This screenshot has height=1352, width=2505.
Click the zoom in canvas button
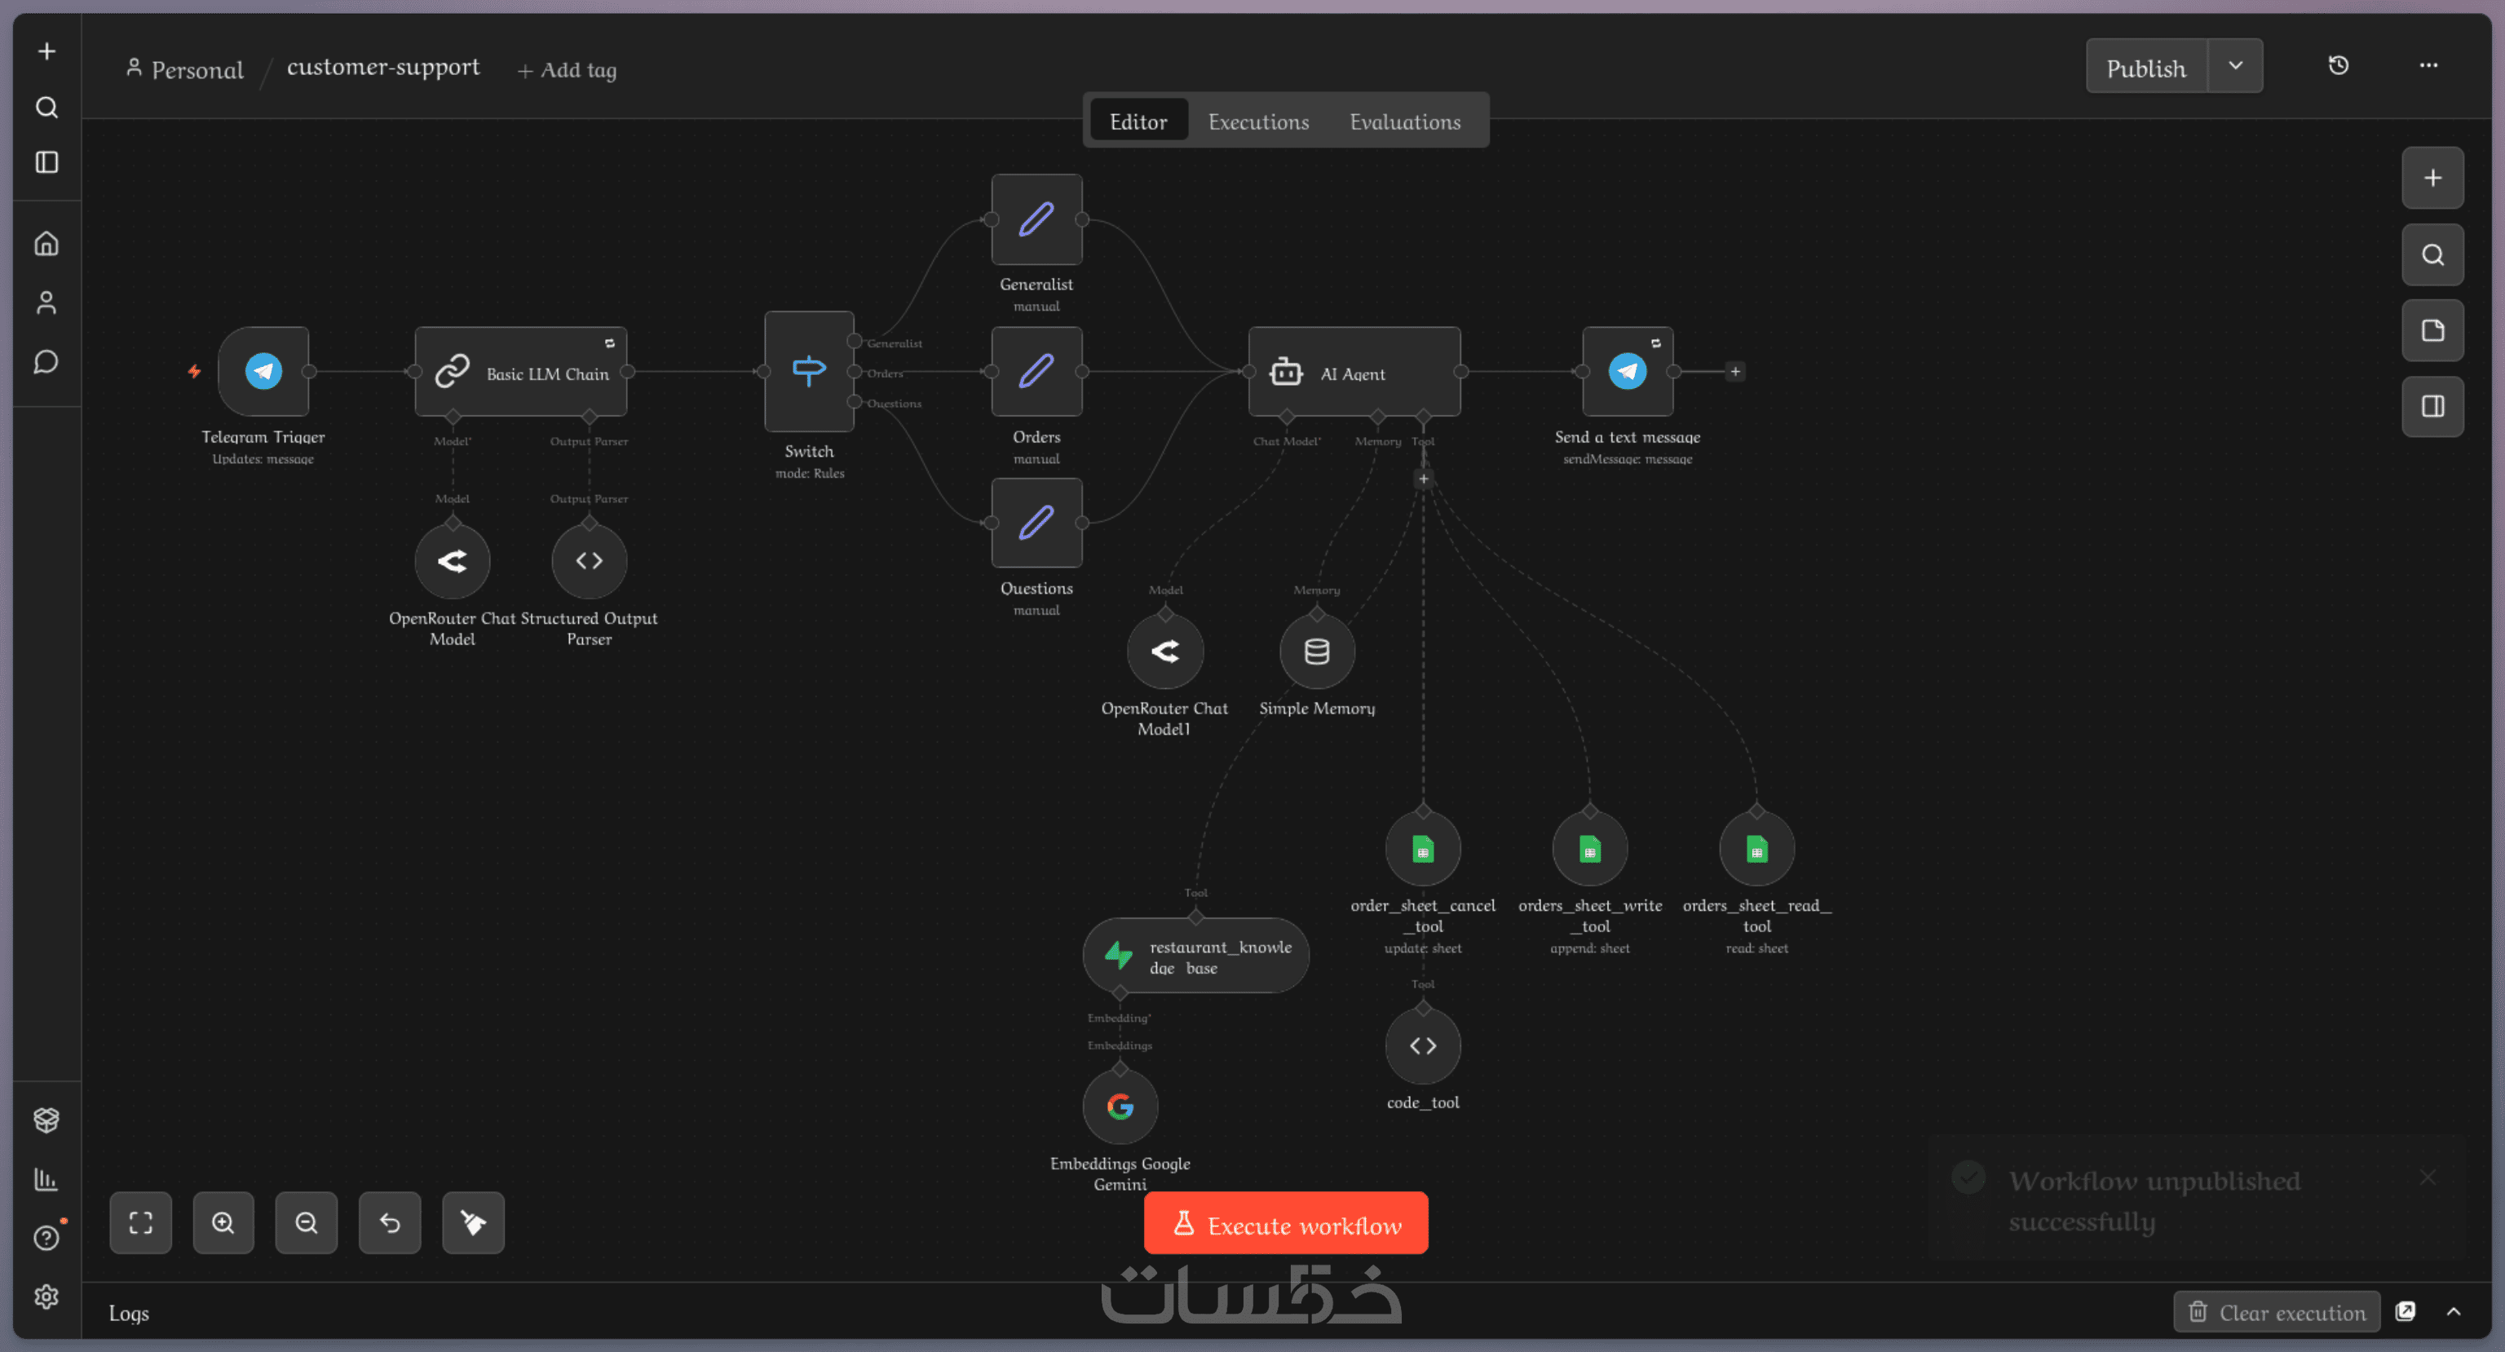click(223, 1222)
